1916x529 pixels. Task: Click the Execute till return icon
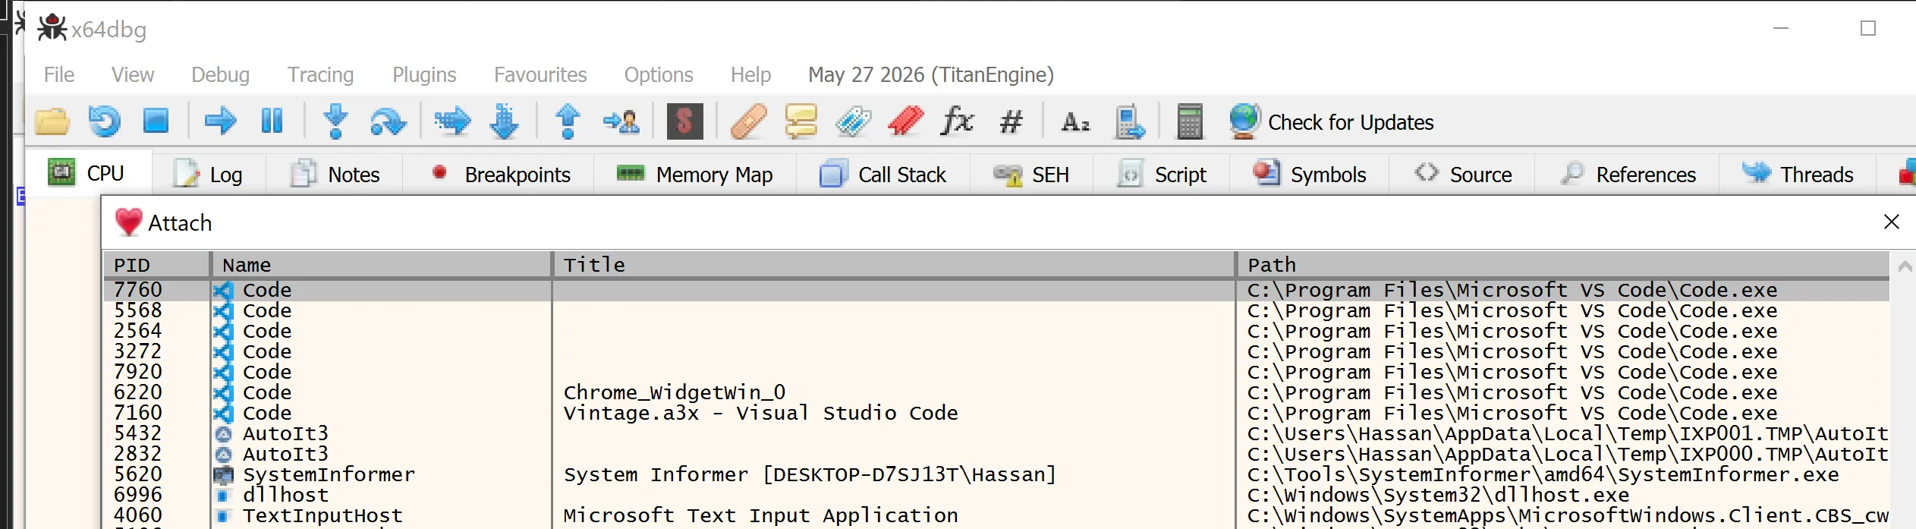[568, 121]
